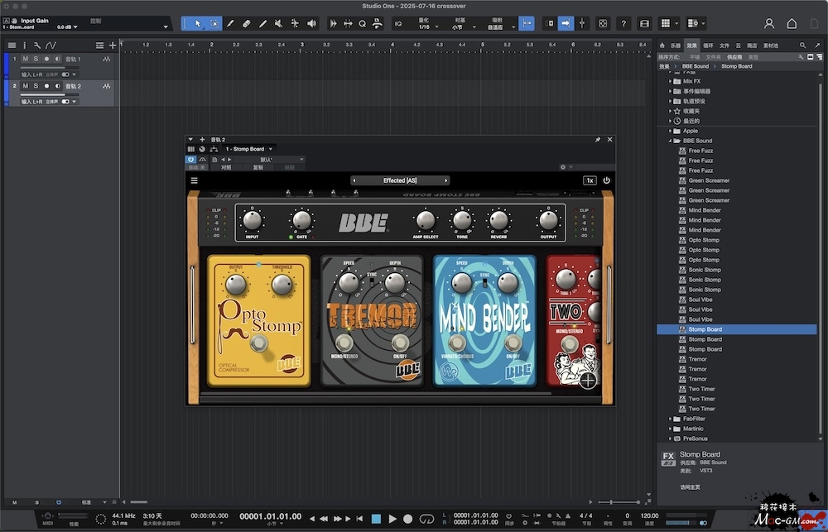Click the 访问主页 link

pos(690,486)
